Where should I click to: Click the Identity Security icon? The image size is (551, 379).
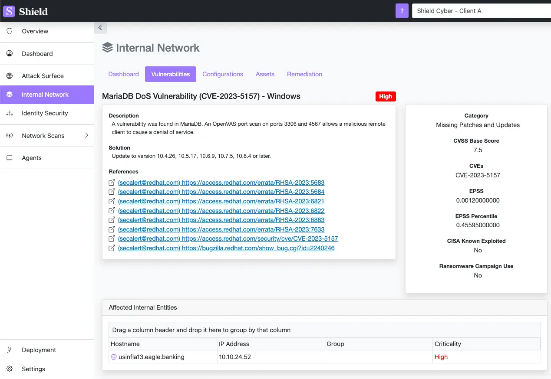[x=9, y=113]
